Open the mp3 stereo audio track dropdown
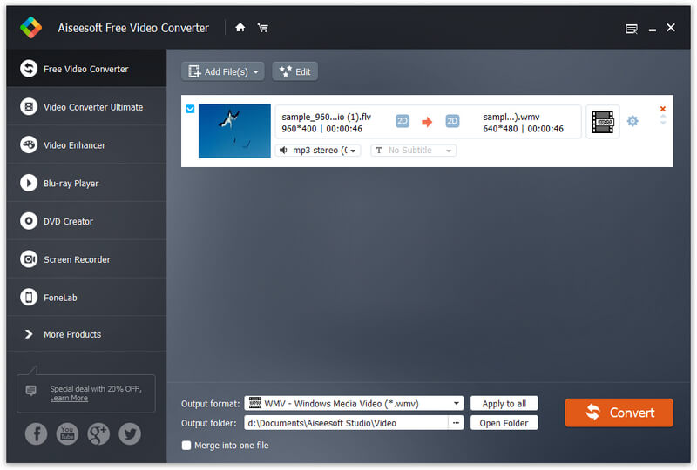The height and width of the screenshot is (470, 697). [318, 151]
